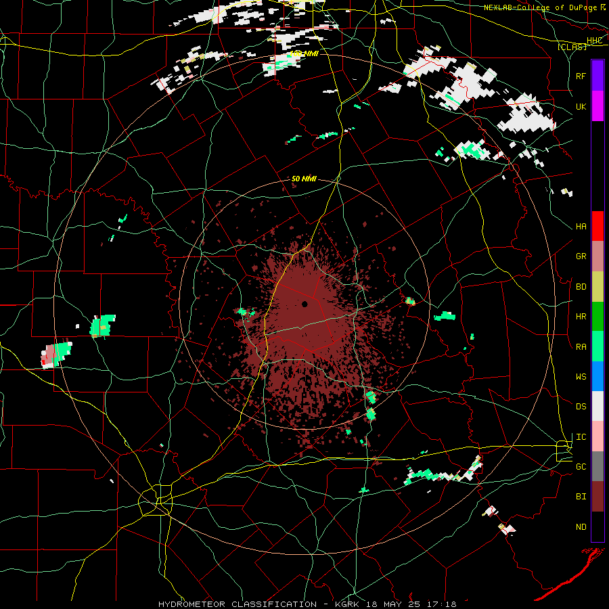Click the HR legend label

(581, 317)
